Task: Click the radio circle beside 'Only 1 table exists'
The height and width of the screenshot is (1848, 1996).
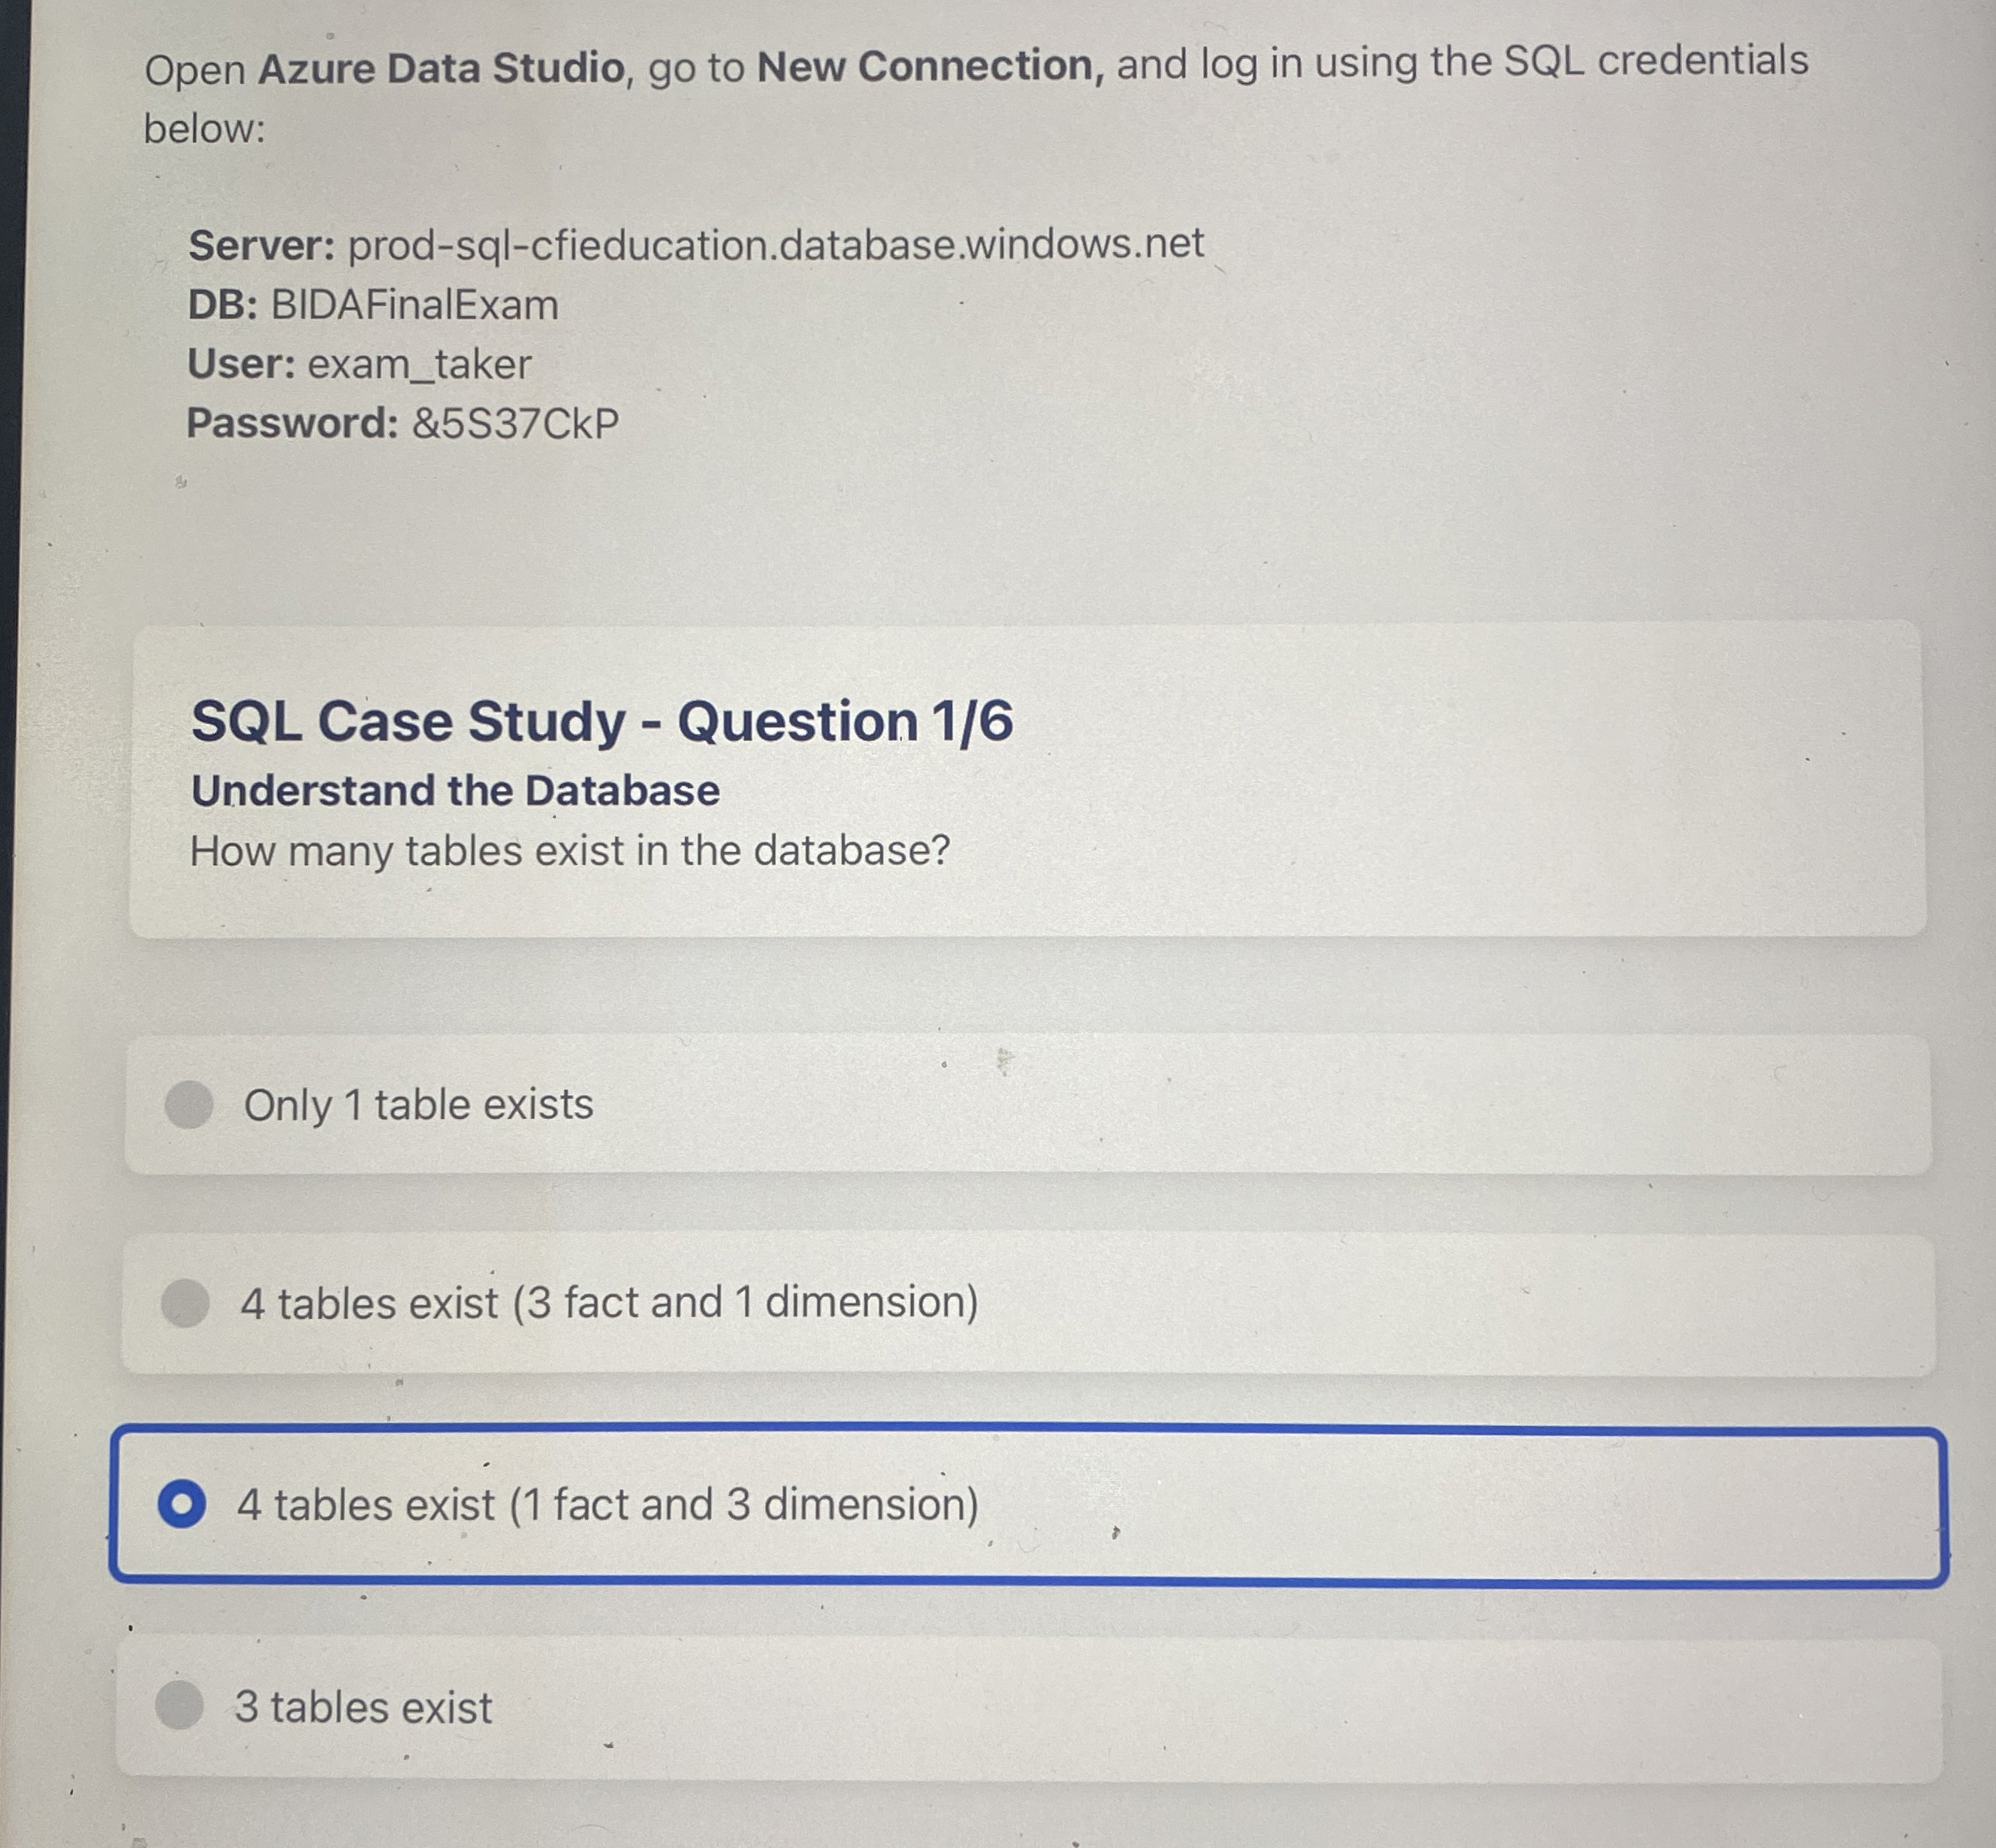Action: tap(190, 1105)
